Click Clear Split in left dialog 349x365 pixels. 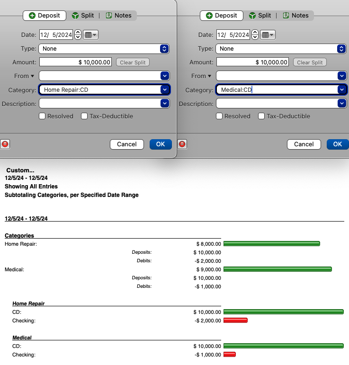coord(133,62)
